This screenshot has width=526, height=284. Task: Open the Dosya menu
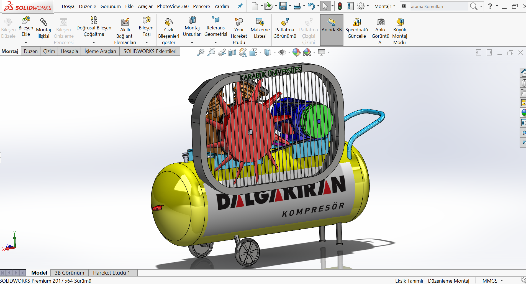68,6
